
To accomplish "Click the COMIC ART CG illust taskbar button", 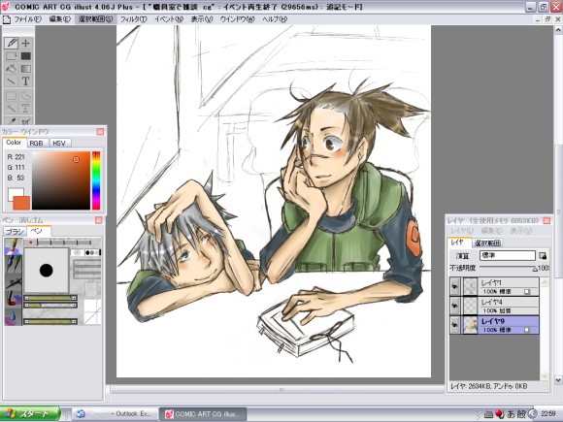I will [x=203, y=414].
